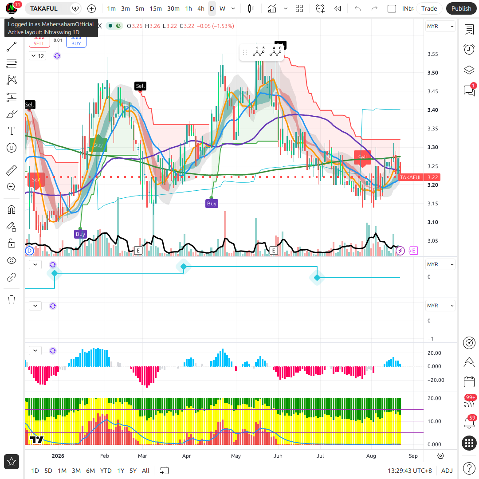Click the SELL price button
The height and width of the screenshot is (479, 479).
point(39,42)
